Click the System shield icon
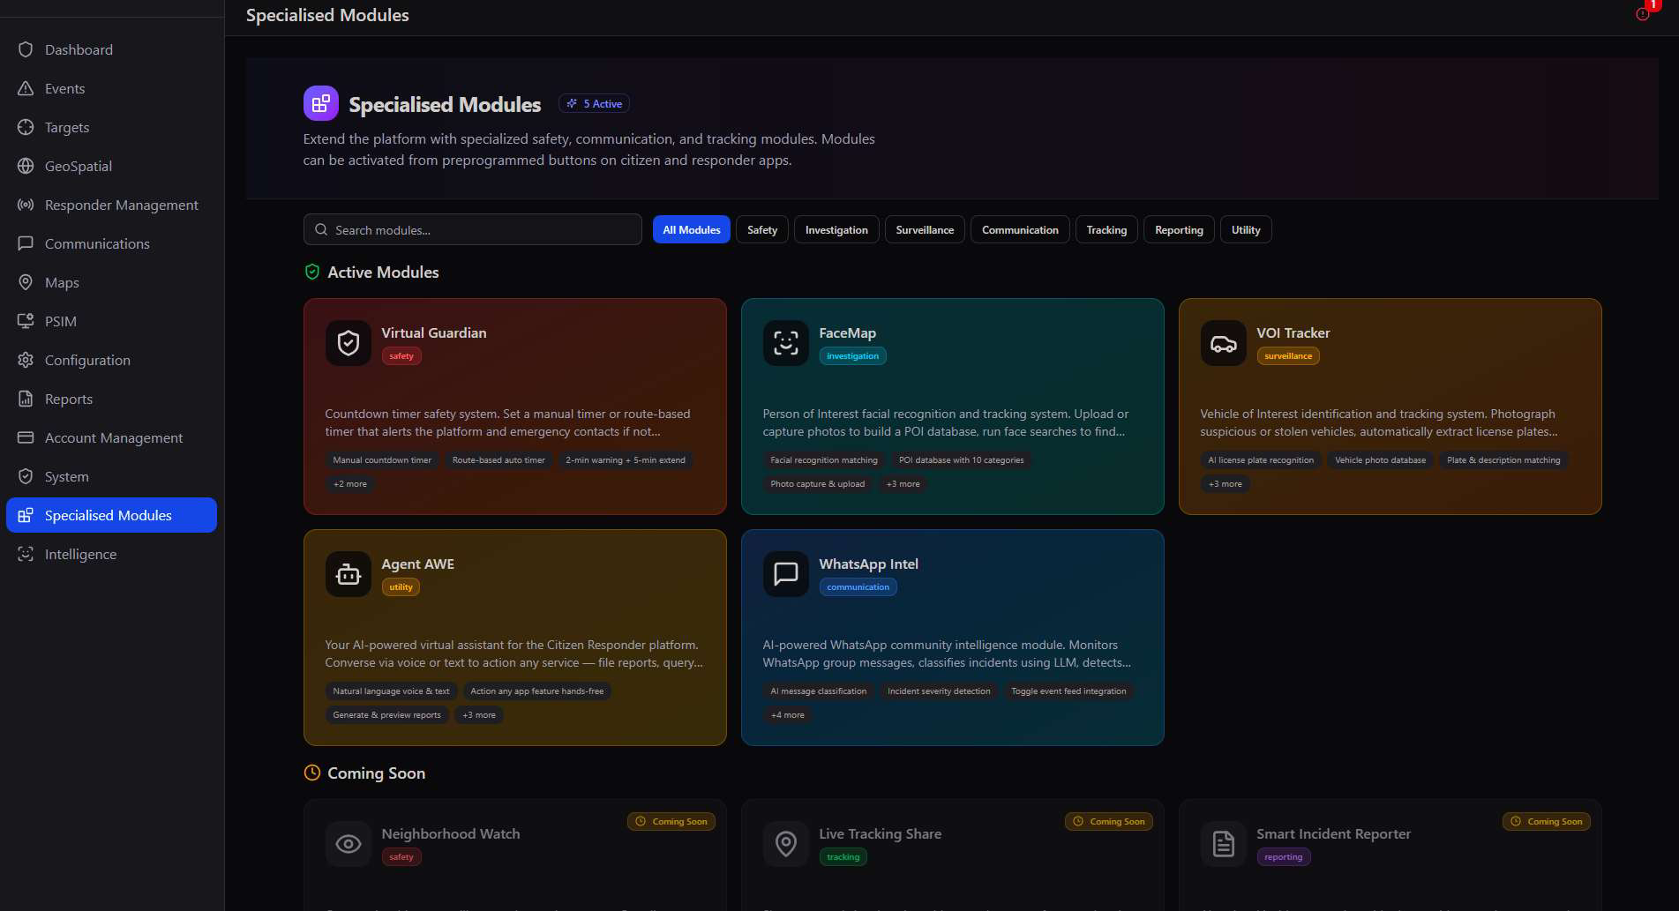This screenshot has height=911, width=1679. [x=26, y=476]
